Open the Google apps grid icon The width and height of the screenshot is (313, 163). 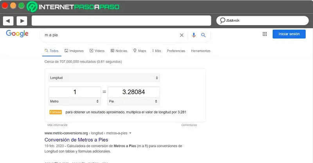coord(265,34)
